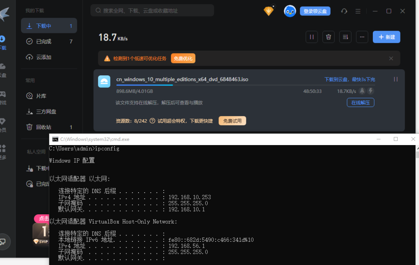The height and width of the screenshot is (265, 419).
Task: Open the 下载中 downloading list
Action: (x=49, y=26)
